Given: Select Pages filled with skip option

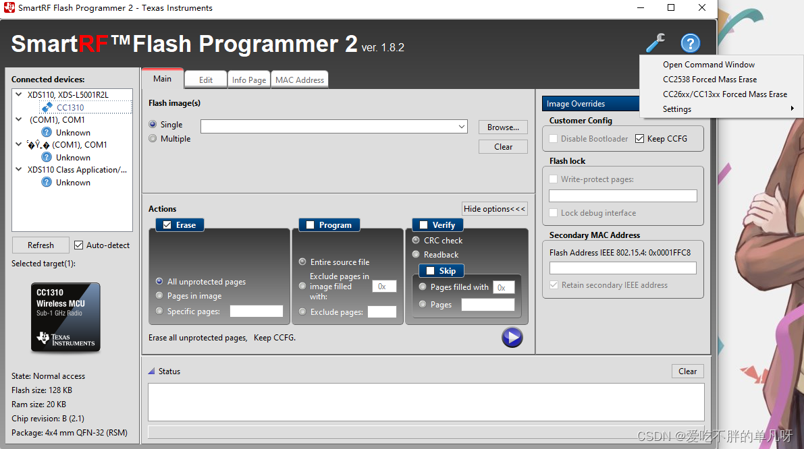Looking at the screenshot, I should 423,287.
